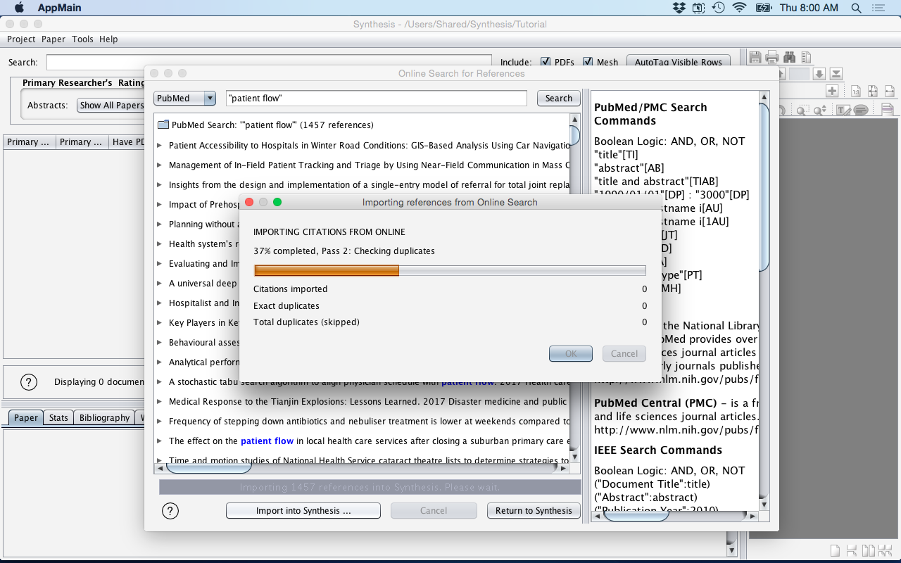901x563 pixels.
Task: Click Import into Synthesis button
Action: tap(303, 511)
